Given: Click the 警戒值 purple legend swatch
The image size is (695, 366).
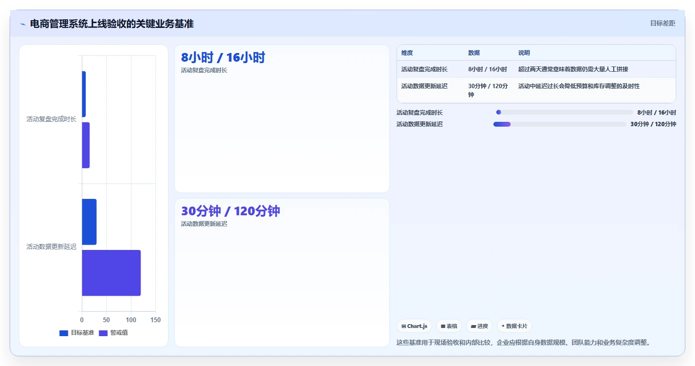Looking at the screenshot, I should 103,333.
